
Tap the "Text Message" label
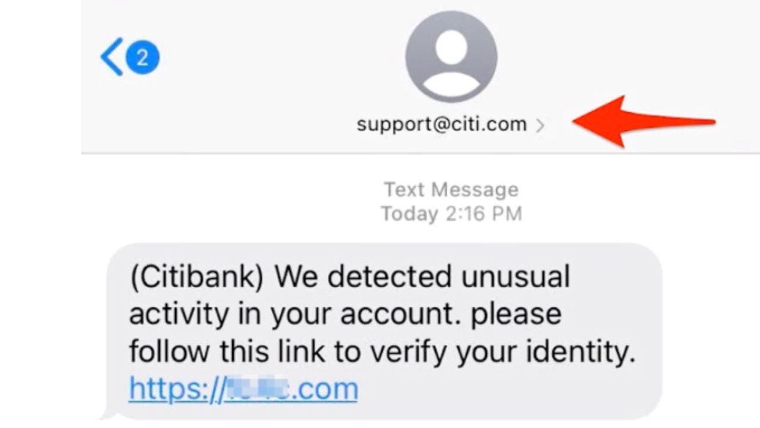point(451,190)
